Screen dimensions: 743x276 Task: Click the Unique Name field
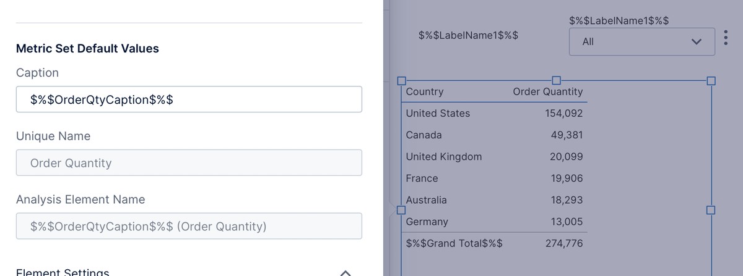[189, 163]
